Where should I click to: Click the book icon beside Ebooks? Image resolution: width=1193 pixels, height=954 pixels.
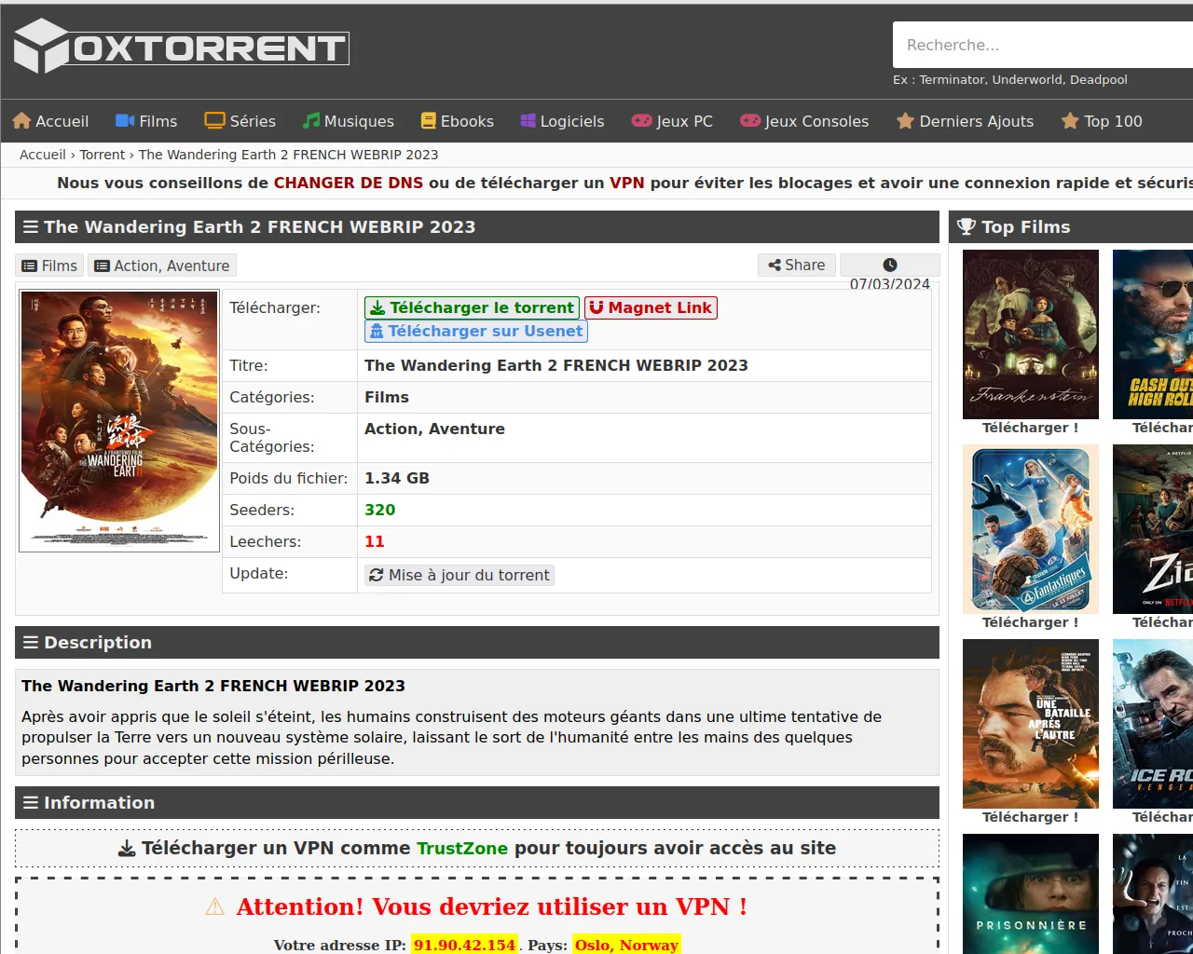(429, 121)
